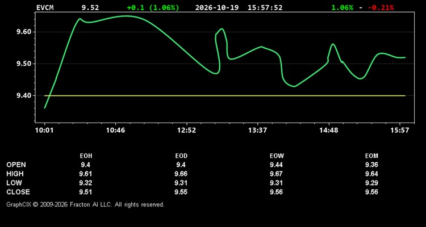The width and height of the screenshot is (426, 227).
Task: Click the EOM column header
Action: 371,156
